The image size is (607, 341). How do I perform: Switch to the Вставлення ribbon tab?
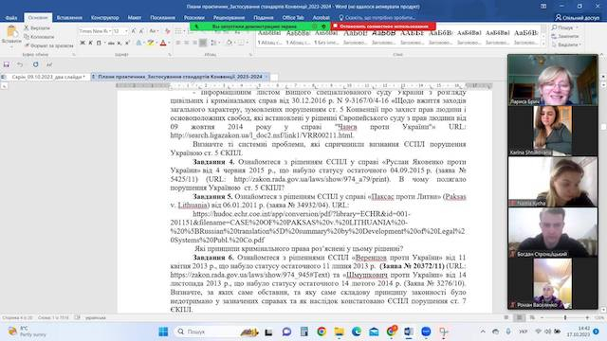(69, 17)
